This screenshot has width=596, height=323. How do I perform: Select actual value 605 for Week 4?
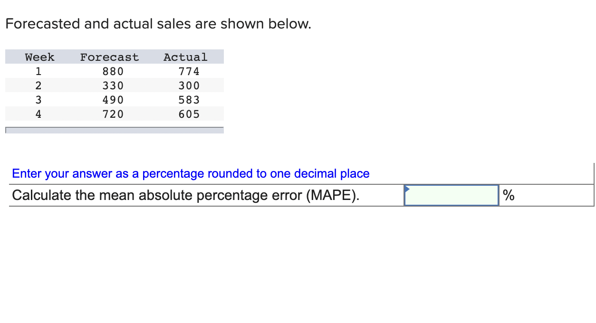click(189, 114)
